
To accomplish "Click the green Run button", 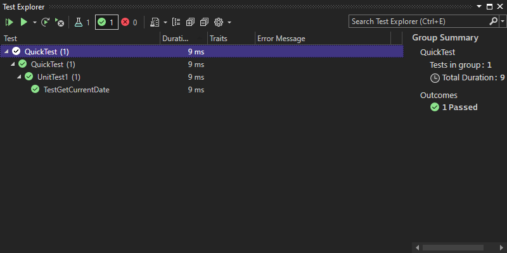I will 23,22.
